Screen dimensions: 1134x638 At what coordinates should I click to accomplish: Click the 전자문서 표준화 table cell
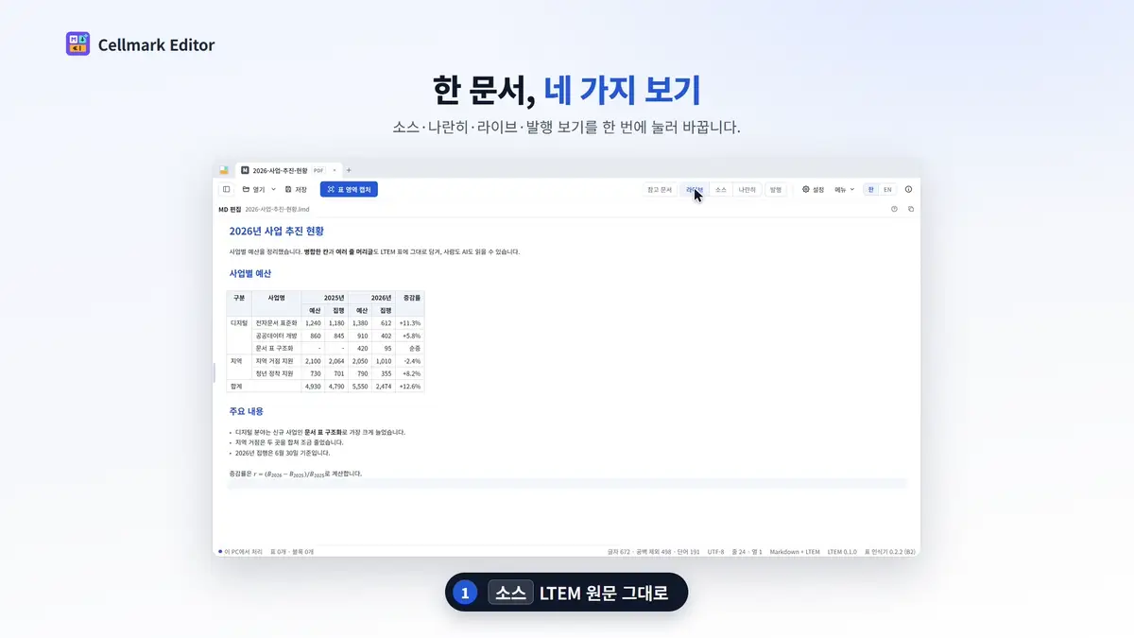[277, 323]
